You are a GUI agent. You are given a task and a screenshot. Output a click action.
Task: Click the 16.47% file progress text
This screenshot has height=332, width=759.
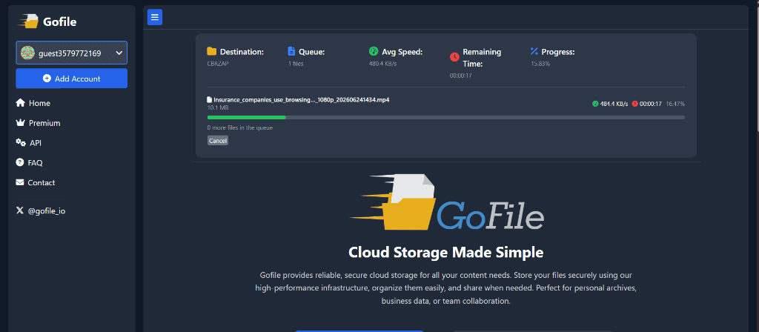[675, 104]
